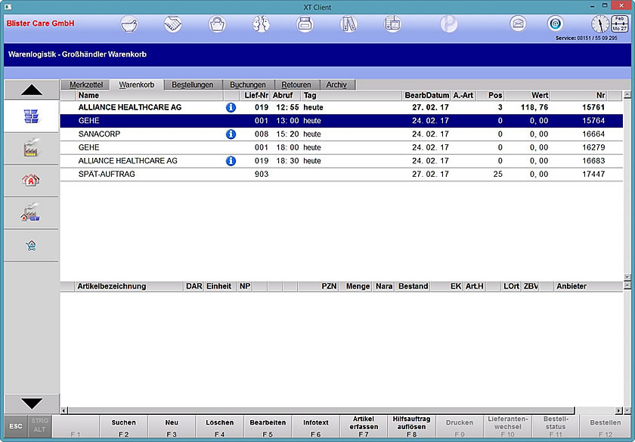Select the SANACORP row
Viewport: 635px width, 442px height.
[342, 134]
